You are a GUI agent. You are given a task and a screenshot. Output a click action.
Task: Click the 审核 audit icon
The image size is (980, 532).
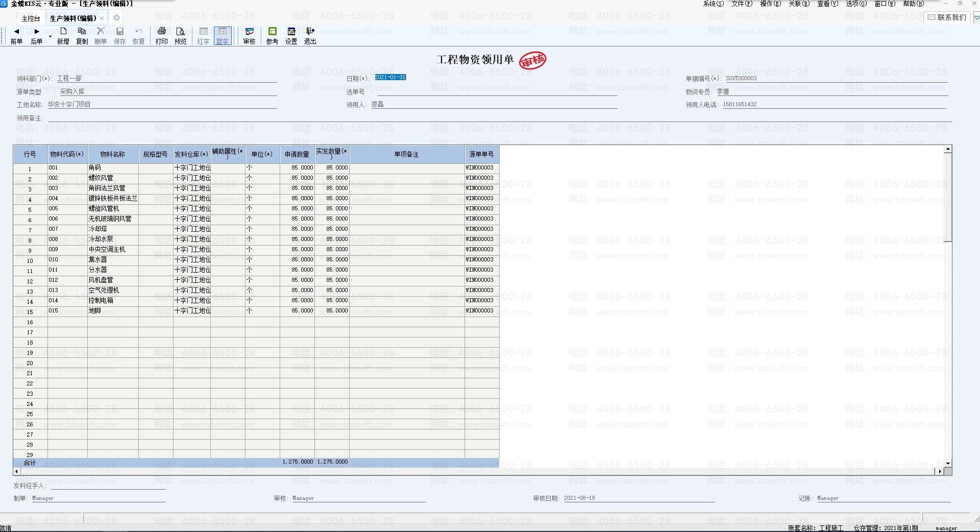[249, 36]
